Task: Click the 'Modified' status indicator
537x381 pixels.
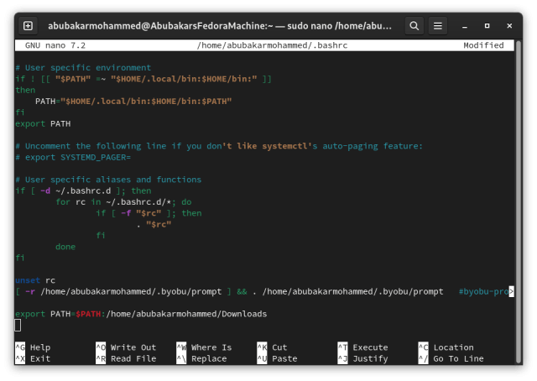Action: (483, 45)
